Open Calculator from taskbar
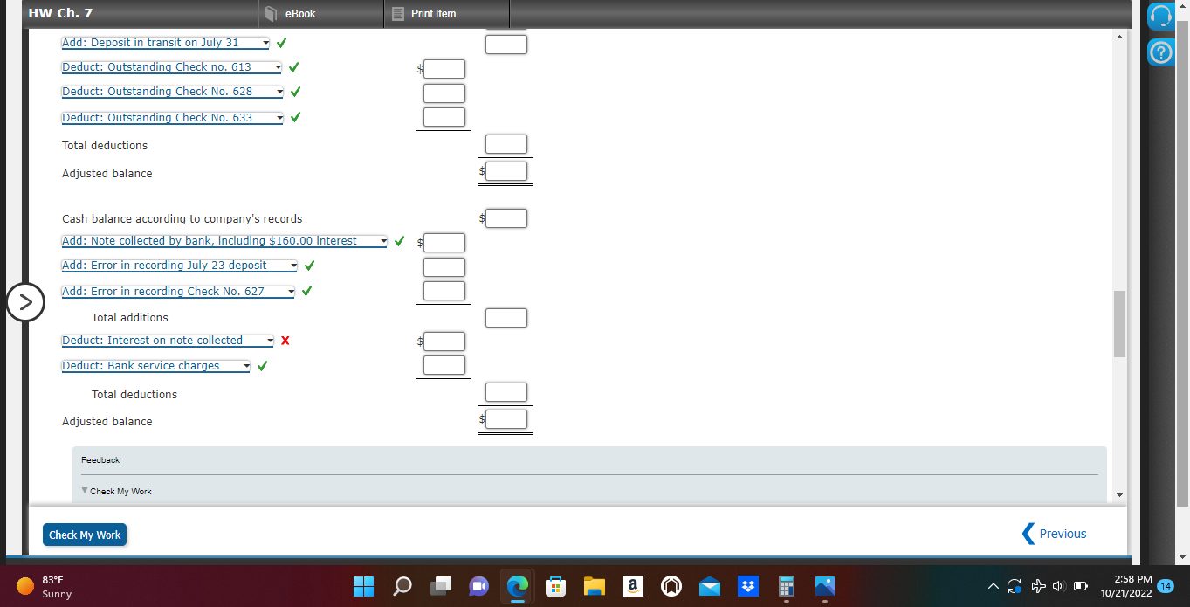Image resolution: width=1190 pixels, height=607 pixels. 787,586
